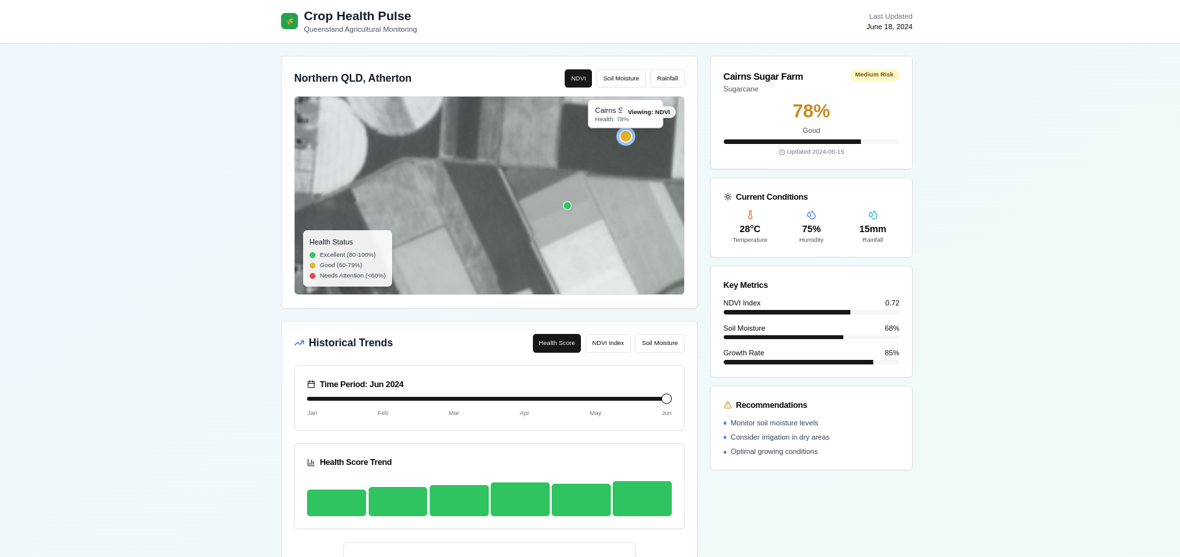1180x557 pixels.
Task: Click the bar chart icon beside Health Score Trend
Action: coord(311,462)
